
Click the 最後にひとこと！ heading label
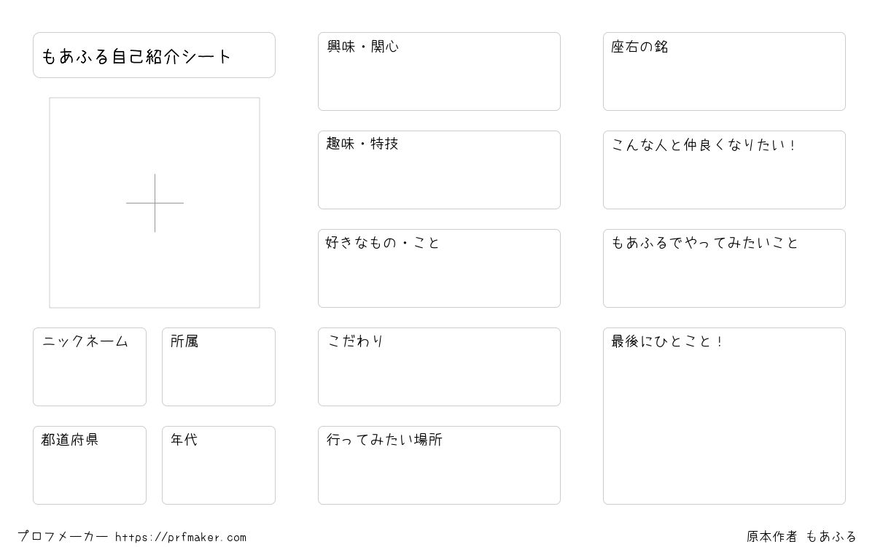pos(666,341)
